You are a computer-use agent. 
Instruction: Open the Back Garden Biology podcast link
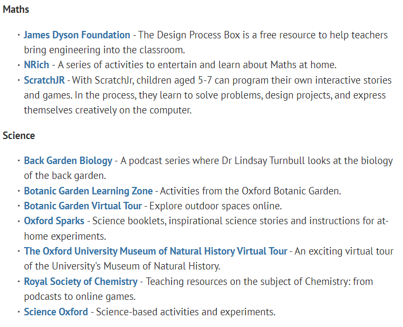coord(68,161)
